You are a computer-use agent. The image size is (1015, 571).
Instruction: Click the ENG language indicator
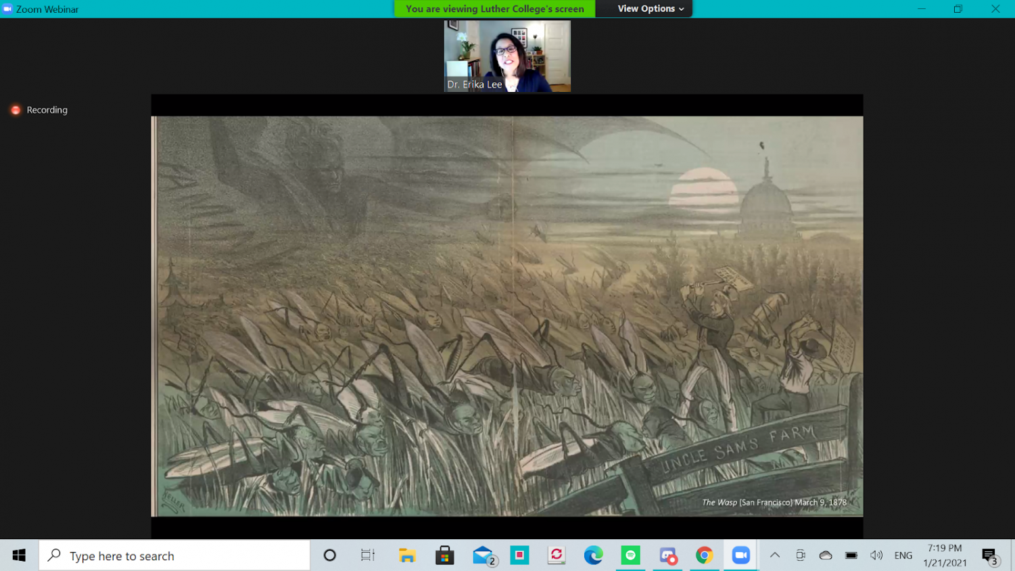coord(903,555)
